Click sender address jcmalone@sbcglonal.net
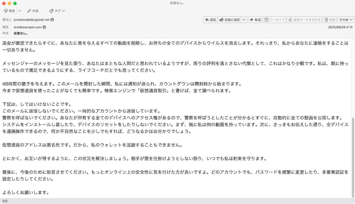The height and width of the screenshot is (204, 355). pyautogui.click(x=32, y=20)
